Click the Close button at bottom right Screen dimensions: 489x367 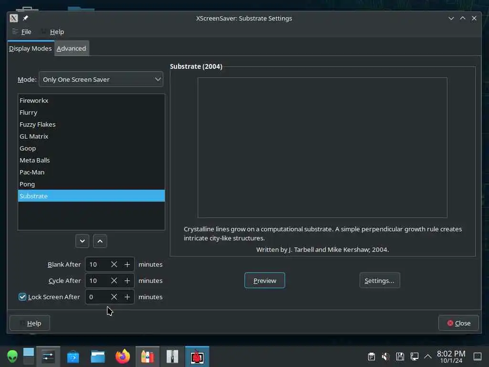(x=458, y=323)
